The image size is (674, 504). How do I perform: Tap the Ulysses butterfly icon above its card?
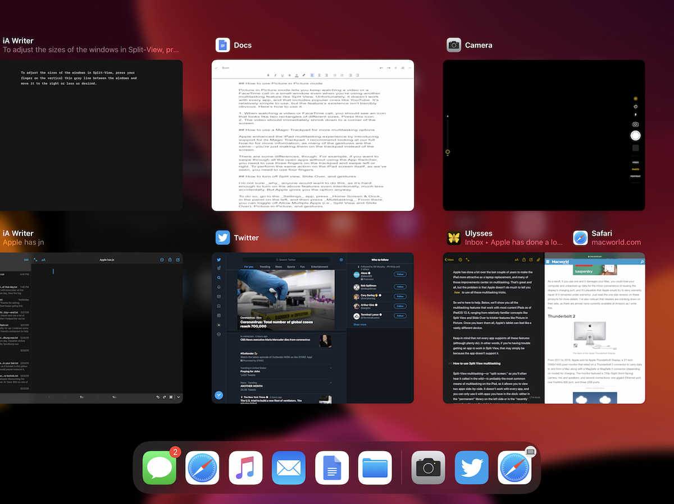click(x=454, y=238)
